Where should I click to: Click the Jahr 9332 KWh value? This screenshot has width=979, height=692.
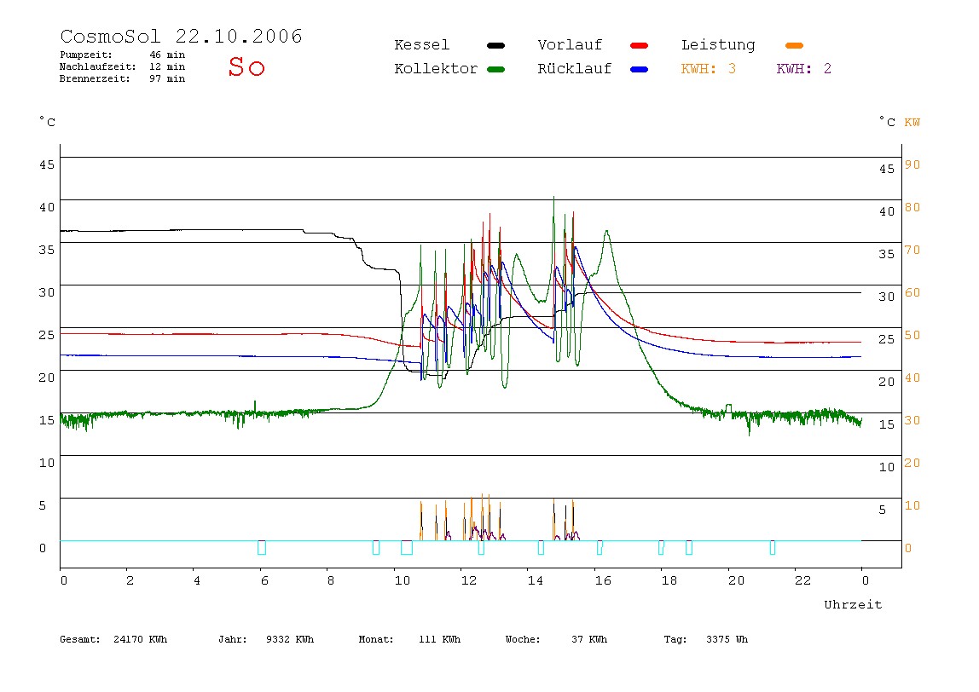pyautogui.click(x=290, y=639)
